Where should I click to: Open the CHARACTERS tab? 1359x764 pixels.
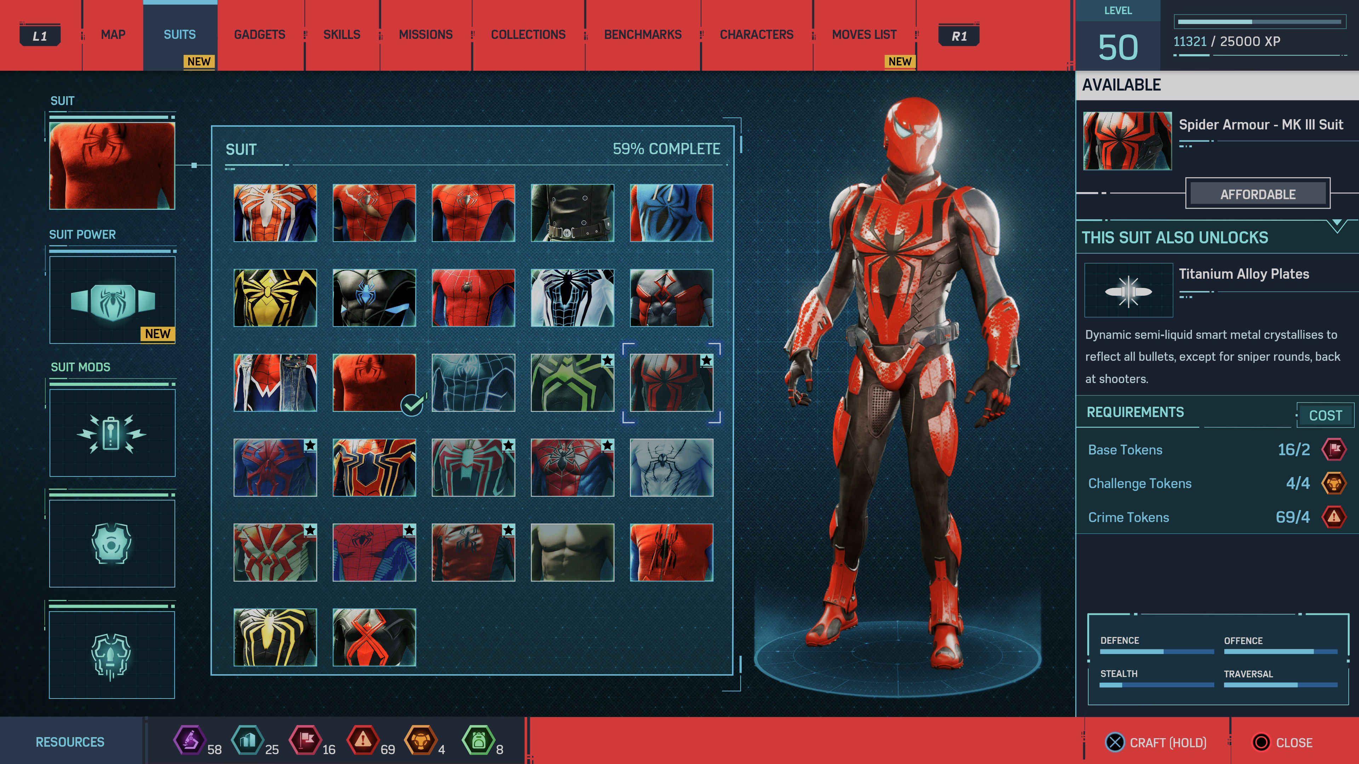pos(757,34)
